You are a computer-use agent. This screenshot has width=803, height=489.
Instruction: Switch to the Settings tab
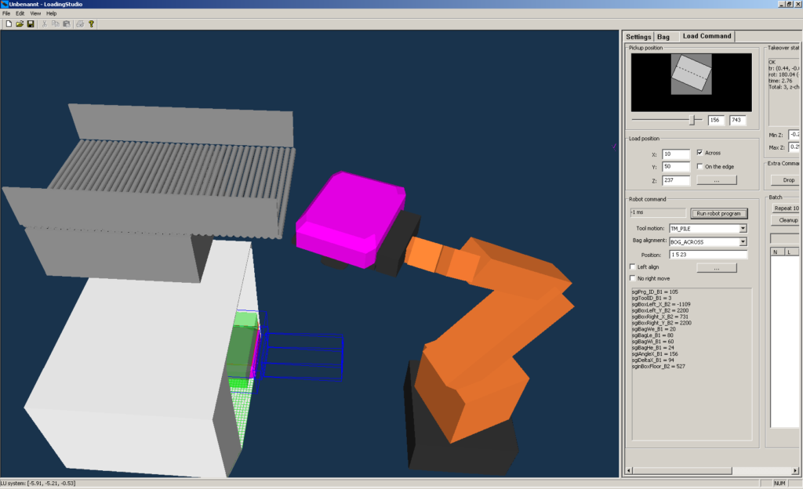pos(638,37)
